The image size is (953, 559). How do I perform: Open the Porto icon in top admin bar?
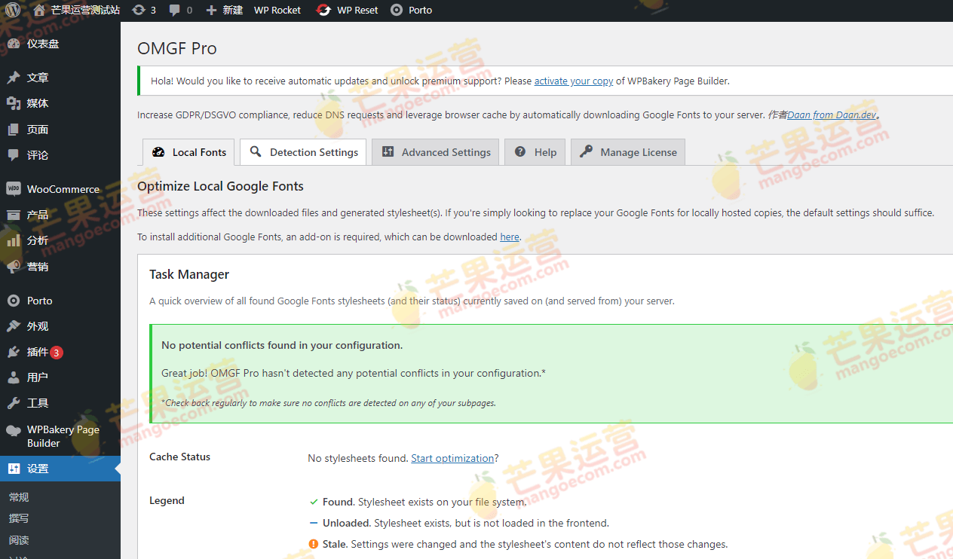397,10
